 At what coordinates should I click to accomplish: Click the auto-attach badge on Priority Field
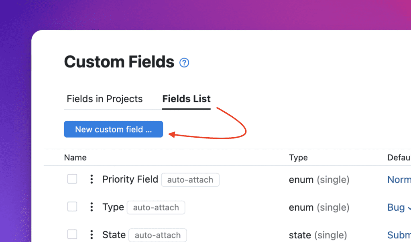tap(190, 180)
